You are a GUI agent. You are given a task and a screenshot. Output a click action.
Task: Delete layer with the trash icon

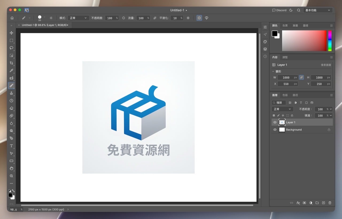coord(330,203)
